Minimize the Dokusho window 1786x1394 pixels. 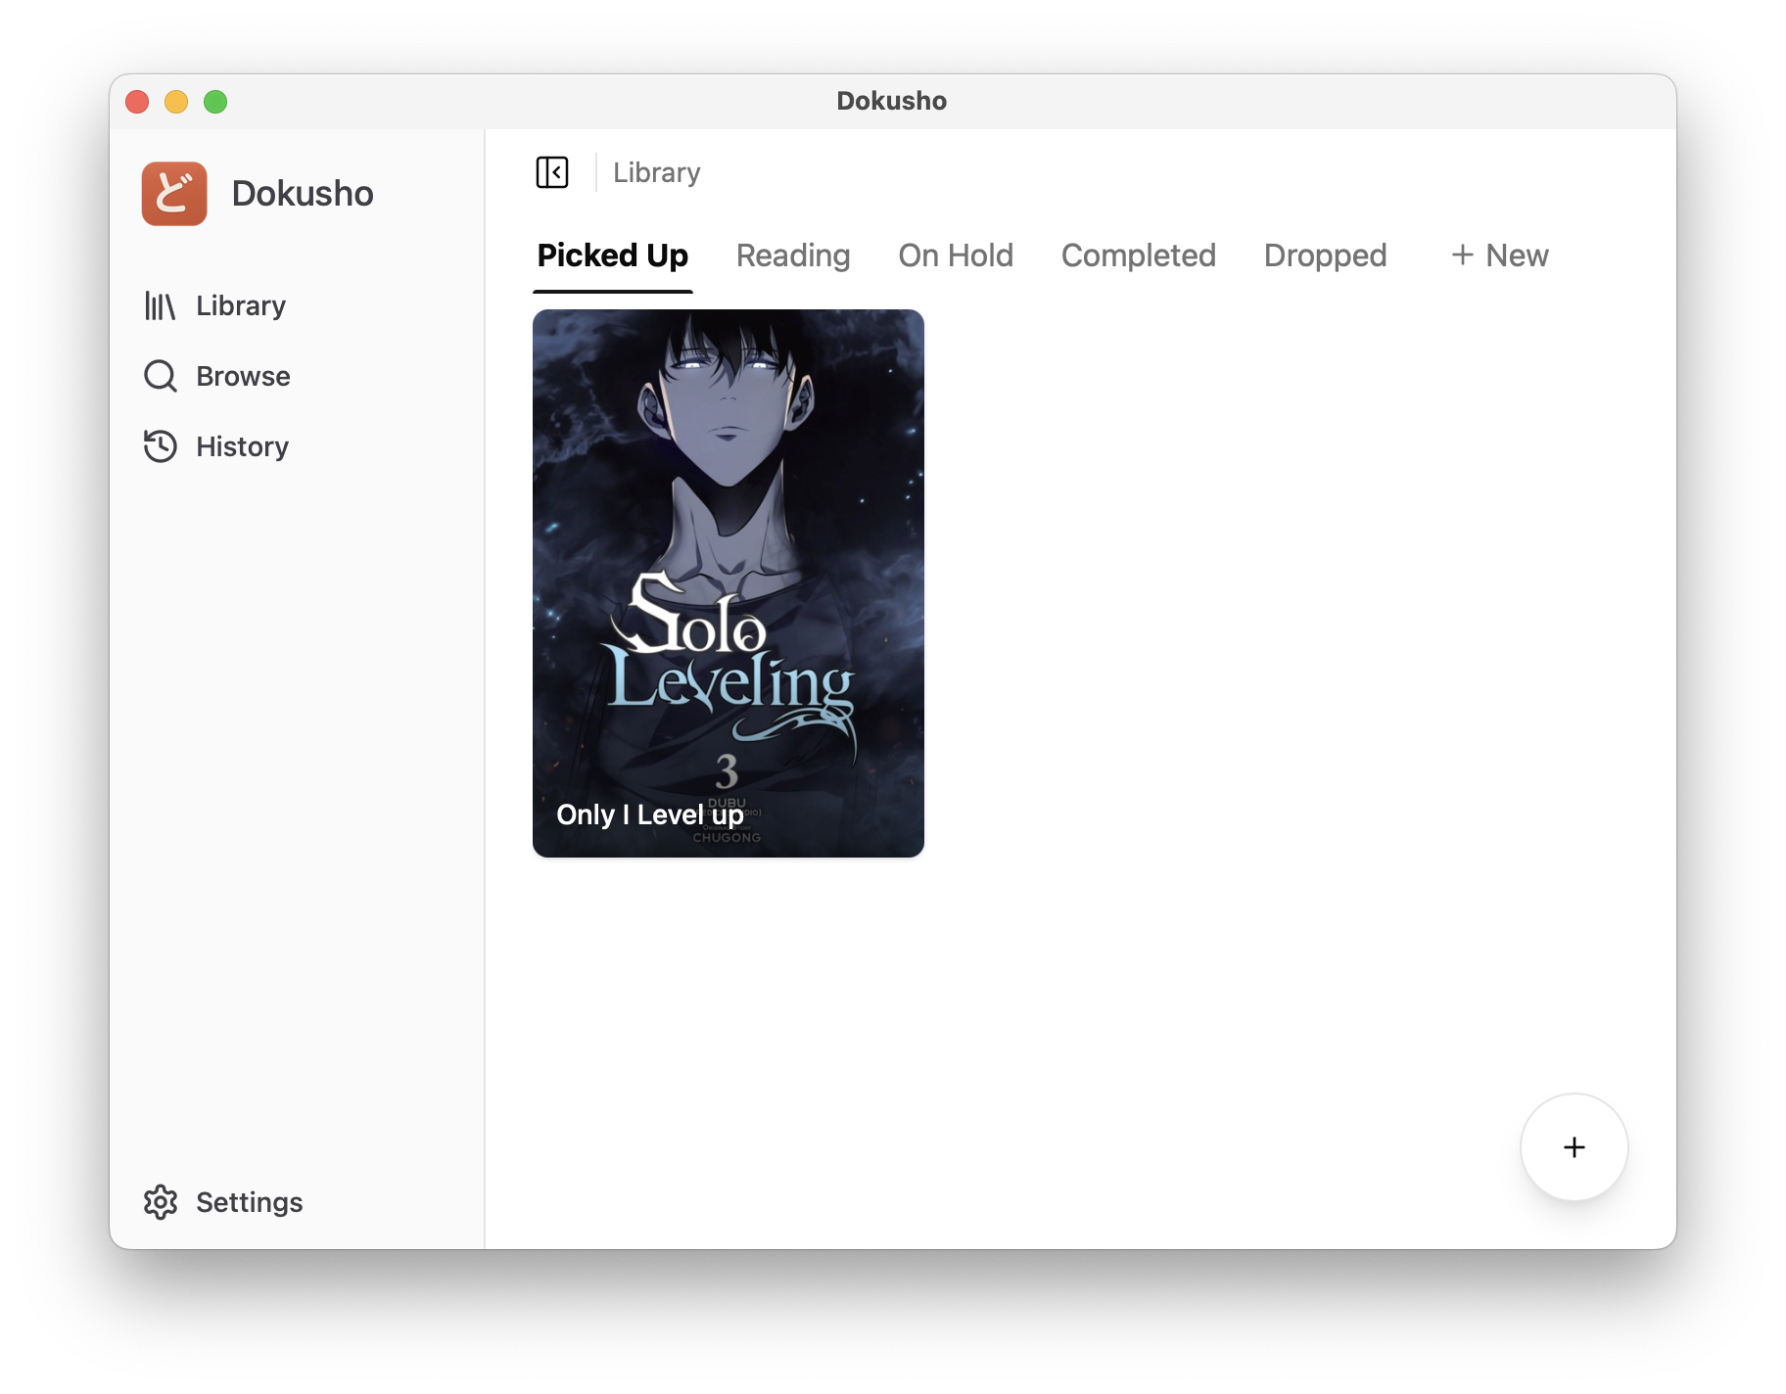(176, 102)
